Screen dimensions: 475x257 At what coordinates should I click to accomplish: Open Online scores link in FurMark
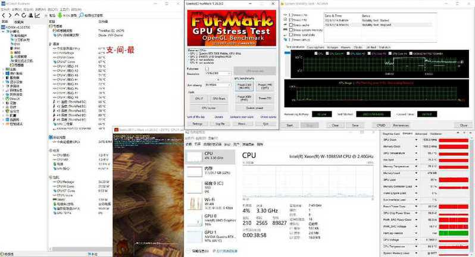(268, 117)
